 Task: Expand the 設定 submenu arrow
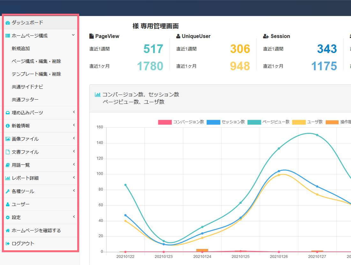(x=74, y=217)
